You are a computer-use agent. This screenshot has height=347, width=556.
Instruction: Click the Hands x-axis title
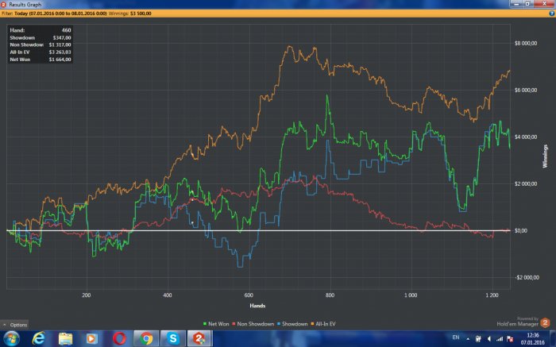click(x=257, y=306)
